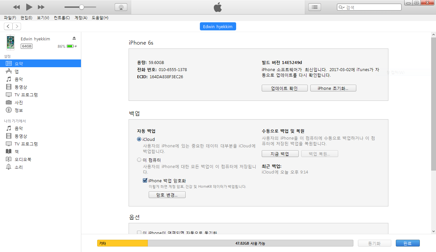This screenshot has height=252, width=436.
Task: Go back with the left arrow
Action: click(8, 26)
